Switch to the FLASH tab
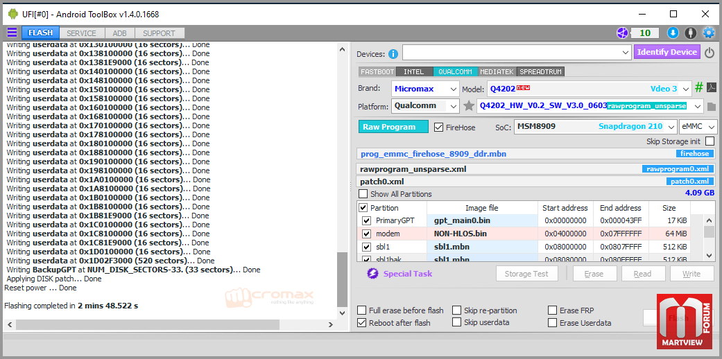The image size is (722, 359). coord(40,33)
